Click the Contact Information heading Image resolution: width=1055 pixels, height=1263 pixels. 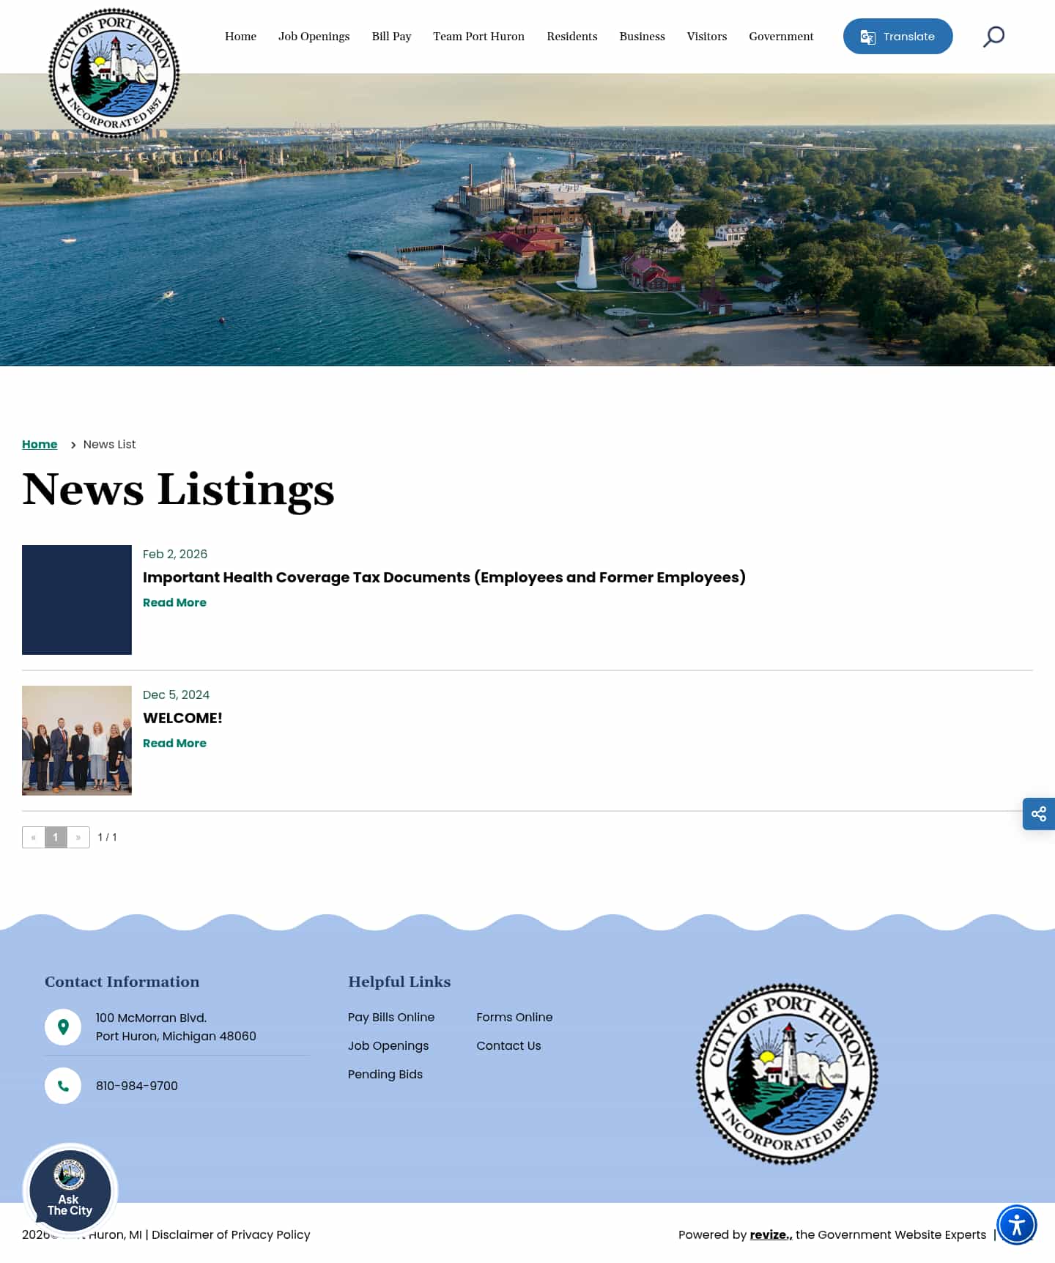122,982
